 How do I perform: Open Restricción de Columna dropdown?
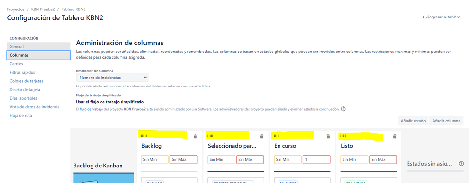[112, 78]
